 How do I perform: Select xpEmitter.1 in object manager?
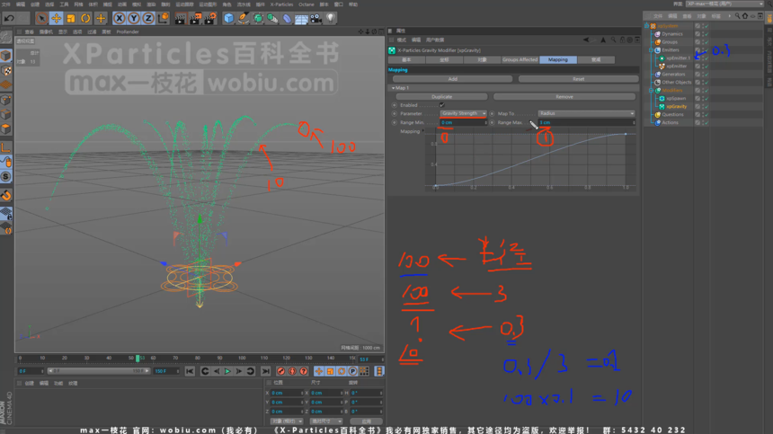[x=679, y=58]
